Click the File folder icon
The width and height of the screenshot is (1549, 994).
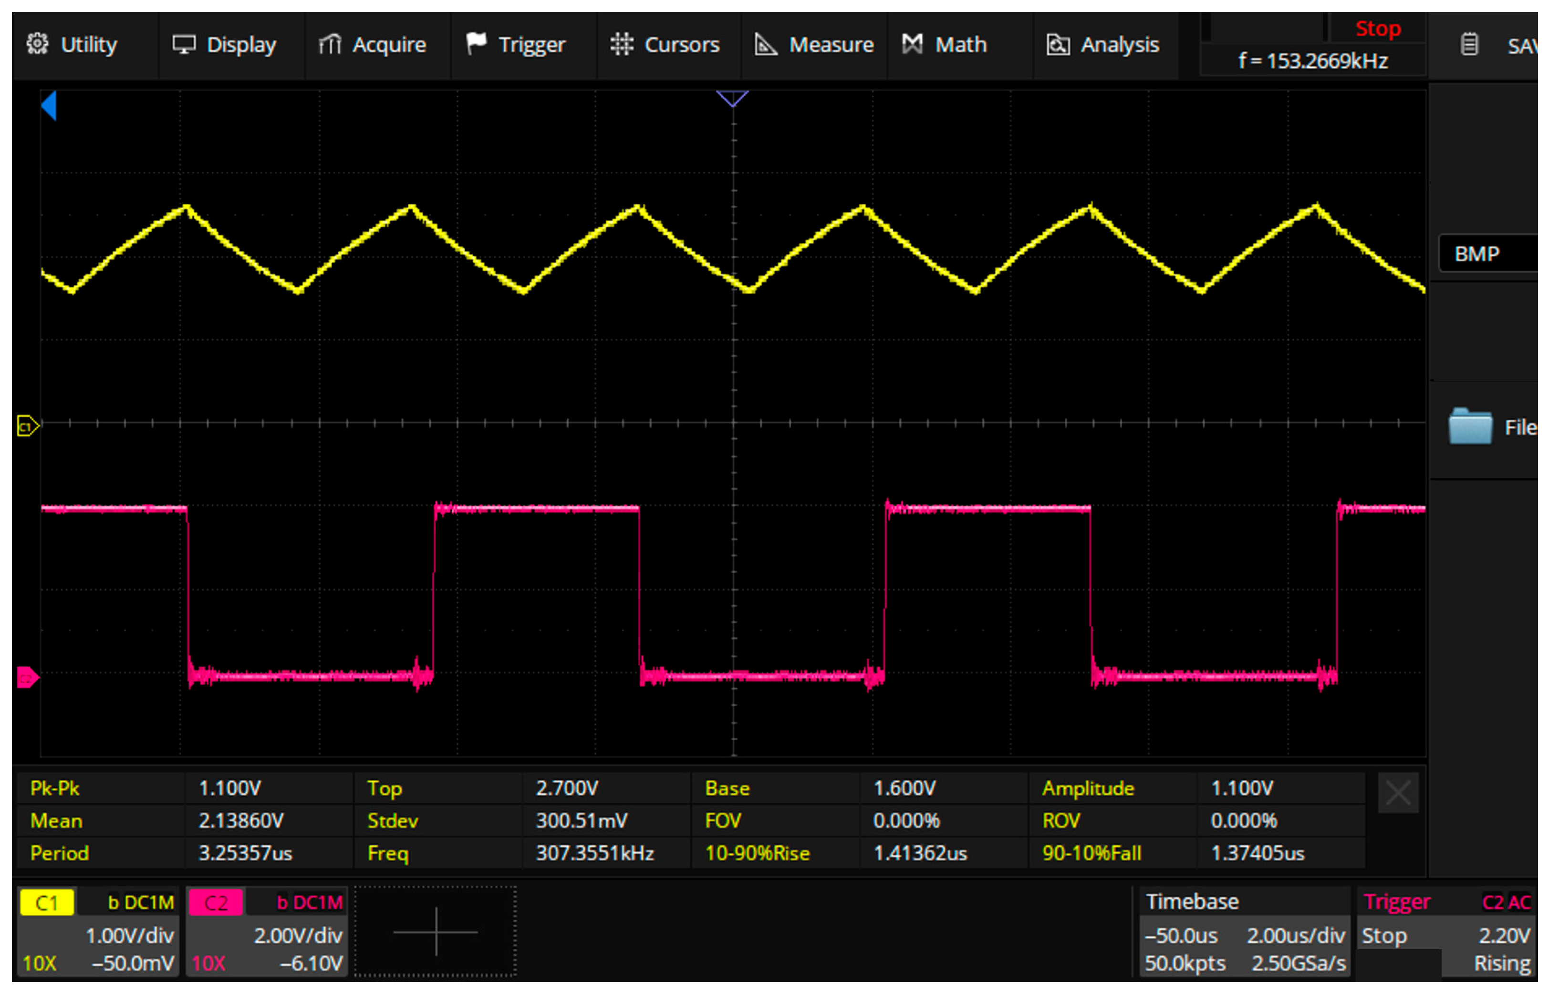click(1470, 426)
